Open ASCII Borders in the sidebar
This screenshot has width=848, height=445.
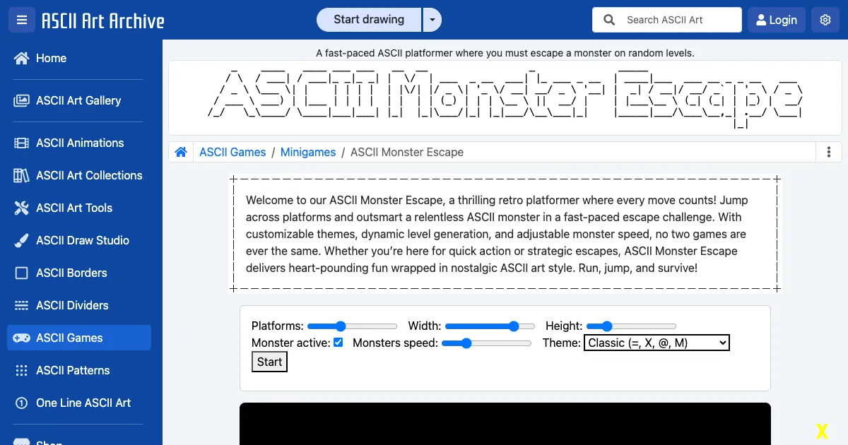pyautogui.click(x=71, y=273)
